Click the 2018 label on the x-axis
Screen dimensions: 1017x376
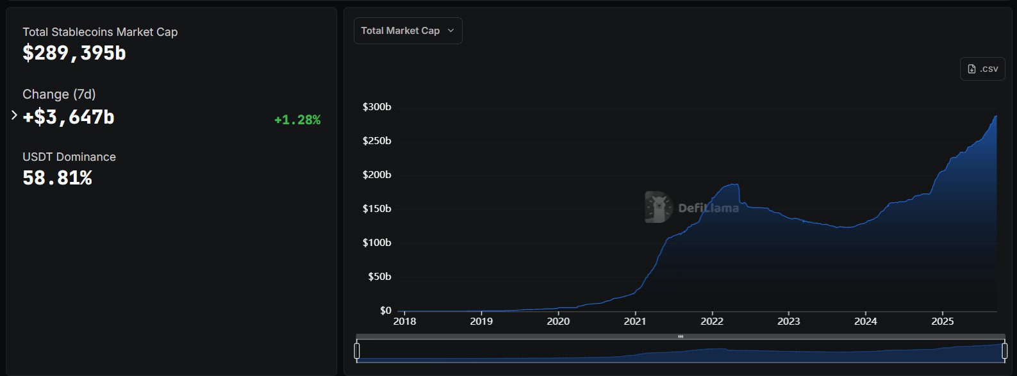[x=404, y=322]
